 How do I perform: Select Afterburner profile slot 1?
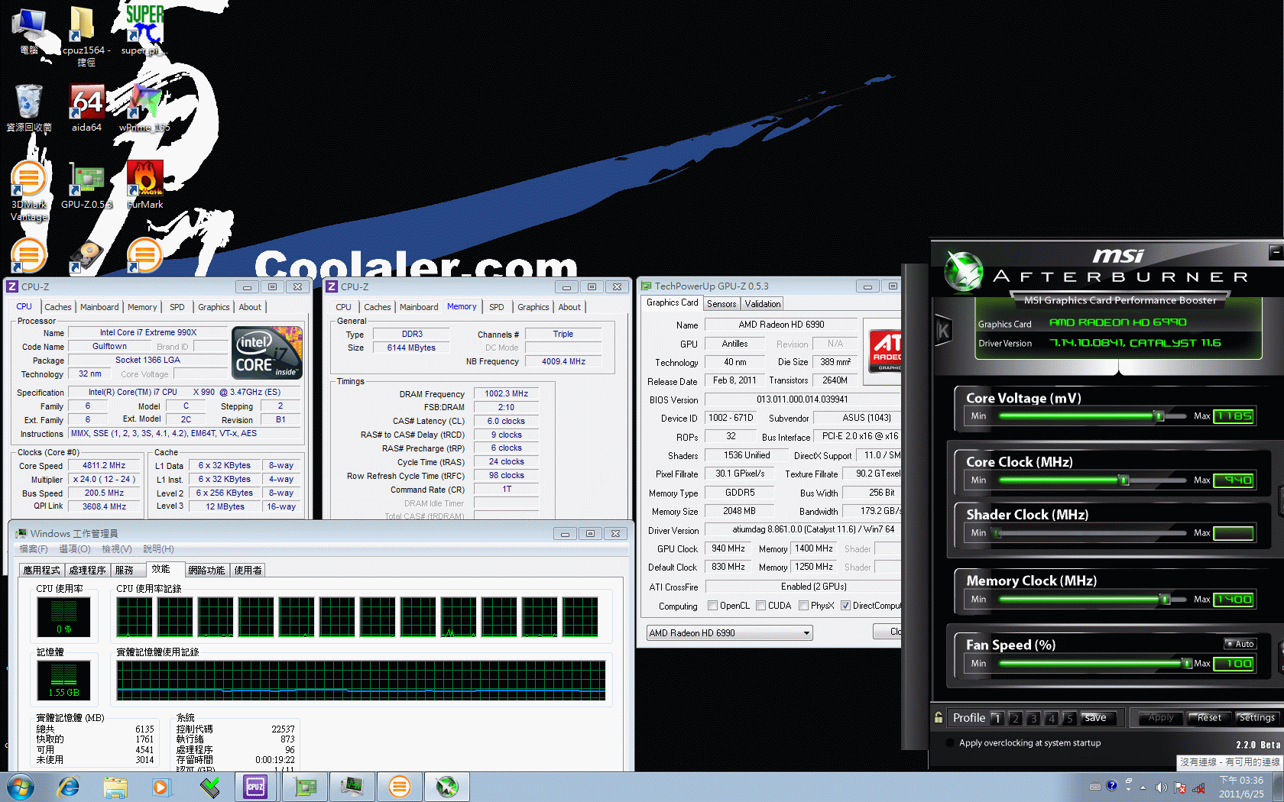997,718
